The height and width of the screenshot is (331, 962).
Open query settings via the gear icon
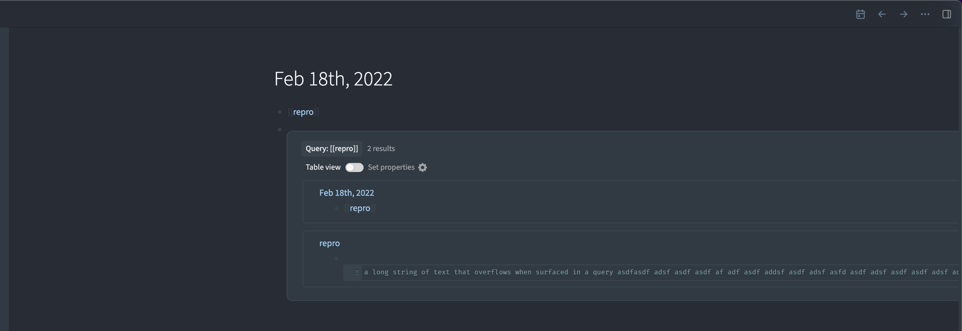click(422, 167)
